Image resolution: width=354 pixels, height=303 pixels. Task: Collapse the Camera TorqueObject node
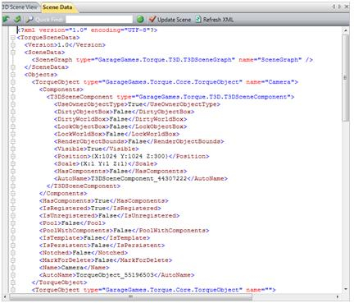coord(13,82)
